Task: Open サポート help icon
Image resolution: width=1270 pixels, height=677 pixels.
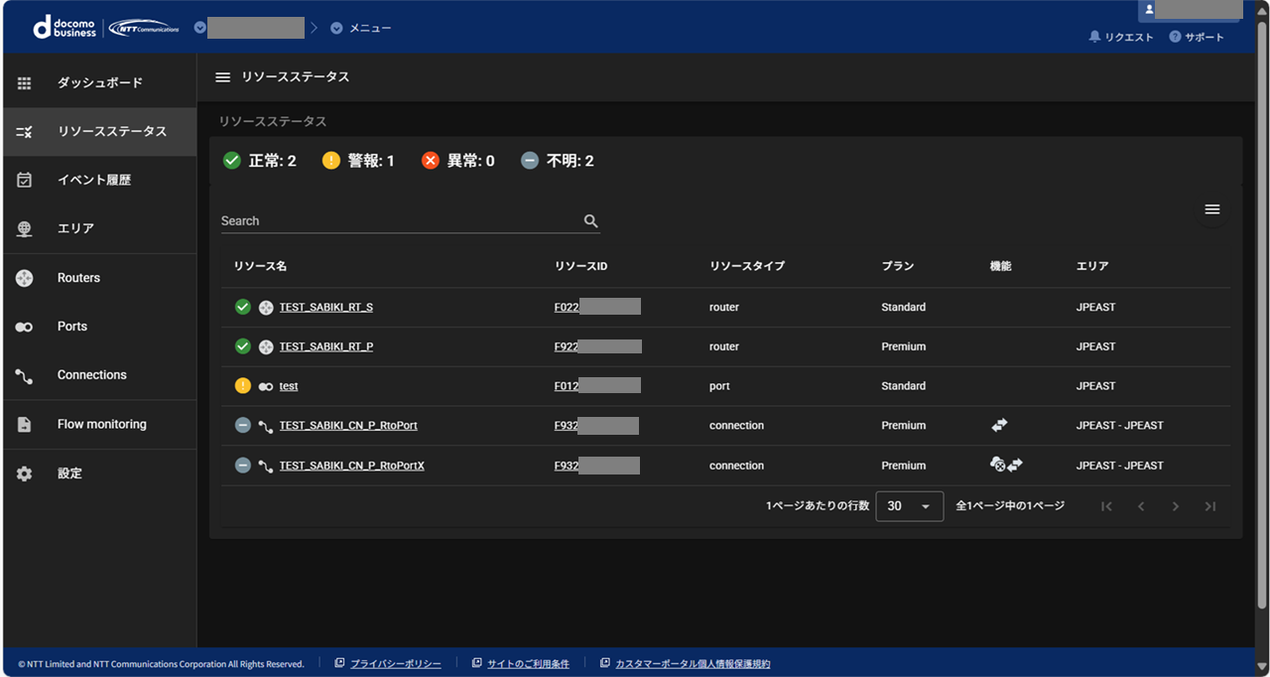Action: tap(1175, 37)
